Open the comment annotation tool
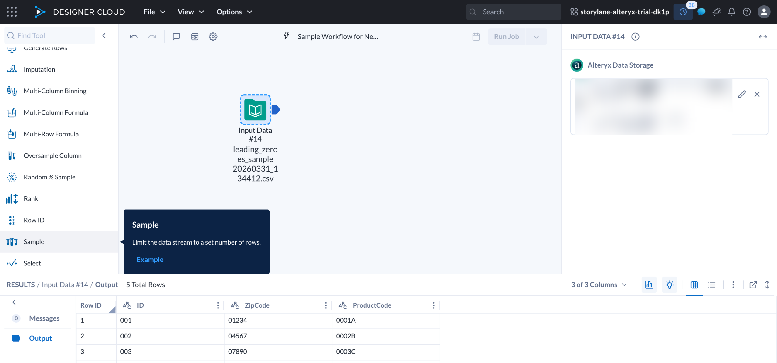 (x=176, y=37)
